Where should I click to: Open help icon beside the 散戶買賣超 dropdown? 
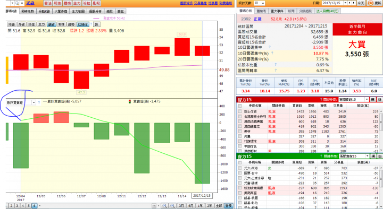click(39, 102)
